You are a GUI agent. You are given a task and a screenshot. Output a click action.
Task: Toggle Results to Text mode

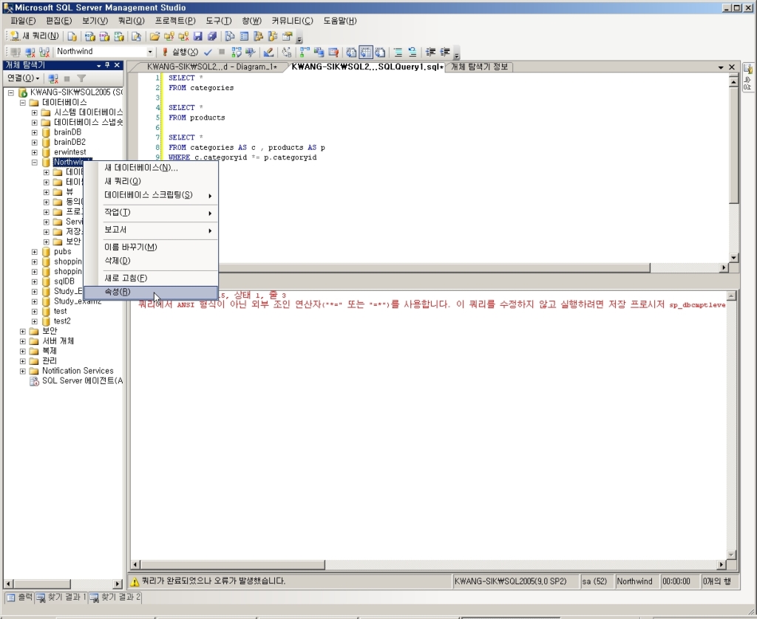click(x=351, y=52)
